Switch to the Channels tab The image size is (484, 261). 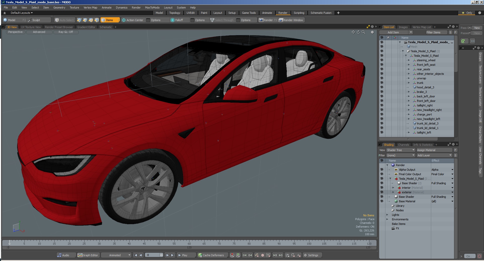tap(404, 145)
